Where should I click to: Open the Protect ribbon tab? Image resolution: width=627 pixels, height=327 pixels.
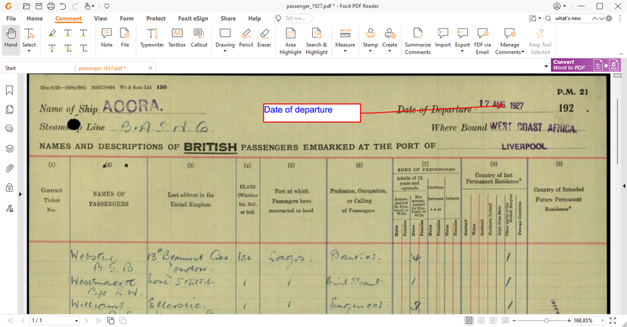[x=155, y=18]
